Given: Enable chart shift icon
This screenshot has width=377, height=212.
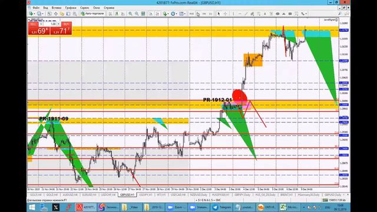Looking at the screenshot, I should pos(157,14).
